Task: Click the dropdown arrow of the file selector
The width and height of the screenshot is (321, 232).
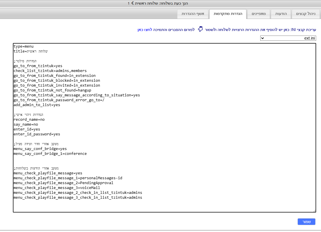Action: coord(263,38)
